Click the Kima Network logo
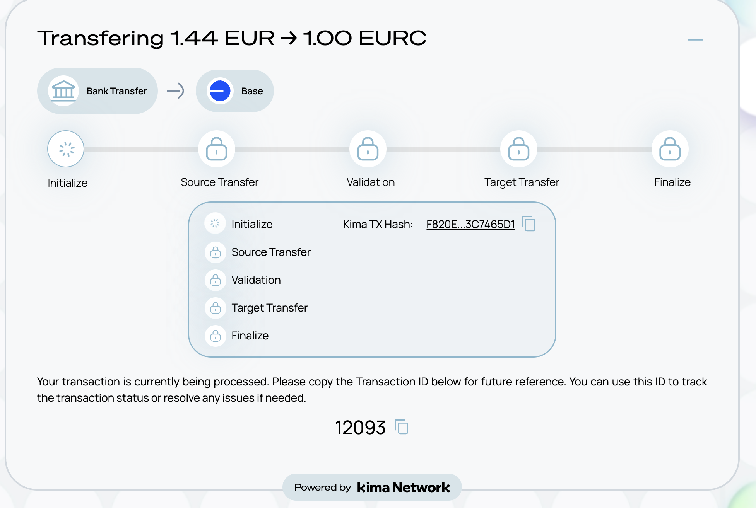Screen dimensions: 756x508 pos(403,487)
